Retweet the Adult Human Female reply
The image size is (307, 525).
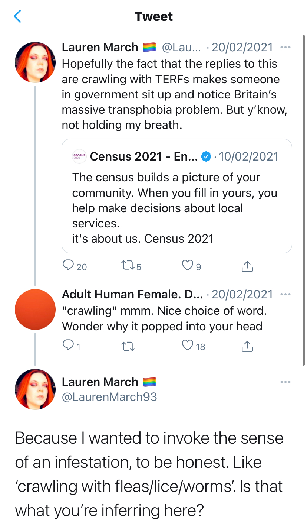pyautogui.click(x=128, y=346)
